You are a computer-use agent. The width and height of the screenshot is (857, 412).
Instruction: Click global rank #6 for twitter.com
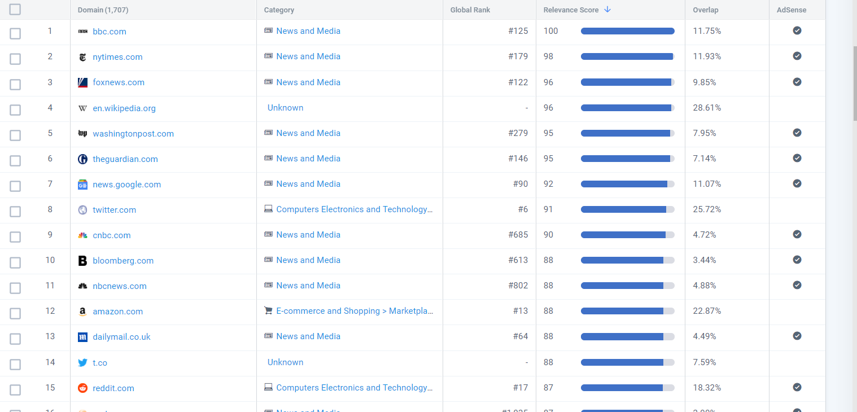pyautogui.click(x=523, y=209)
